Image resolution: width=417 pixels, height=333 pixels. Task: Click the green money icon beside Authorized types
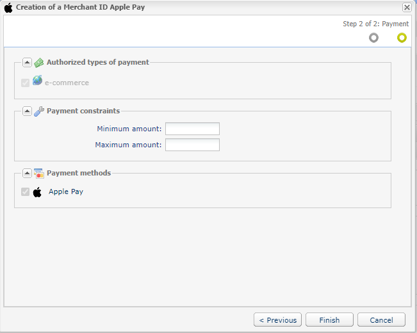(39, 63)
